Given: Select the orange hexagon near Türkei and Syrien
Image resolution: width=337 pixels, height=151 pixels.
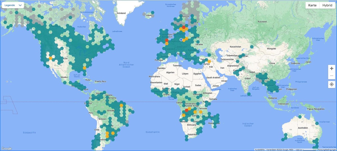Looking at the screenshot, I should (209, 61).
